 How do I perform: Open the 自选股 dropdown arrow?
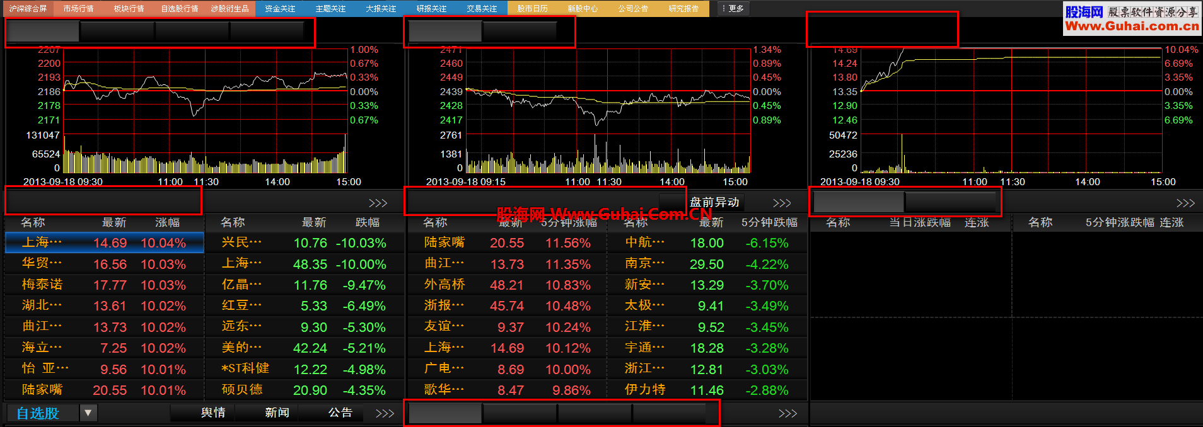(88, 413)
